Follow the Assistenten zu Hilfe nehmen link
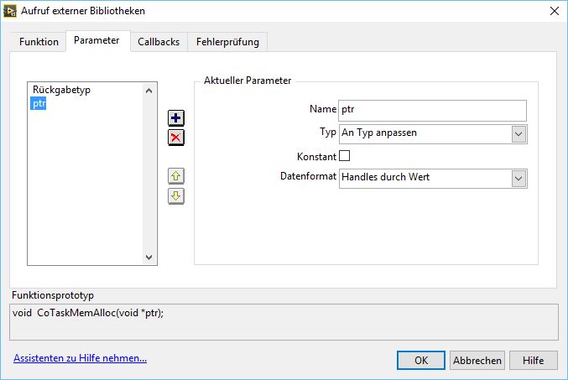This screenshot has width=568, height=380. 81,358
